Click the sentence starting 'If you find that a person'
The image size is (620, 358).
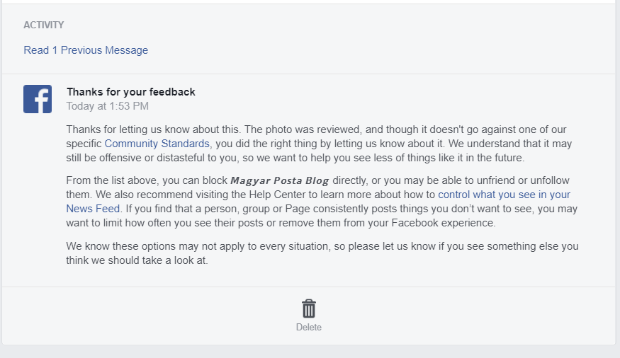(x=322, y=216)
